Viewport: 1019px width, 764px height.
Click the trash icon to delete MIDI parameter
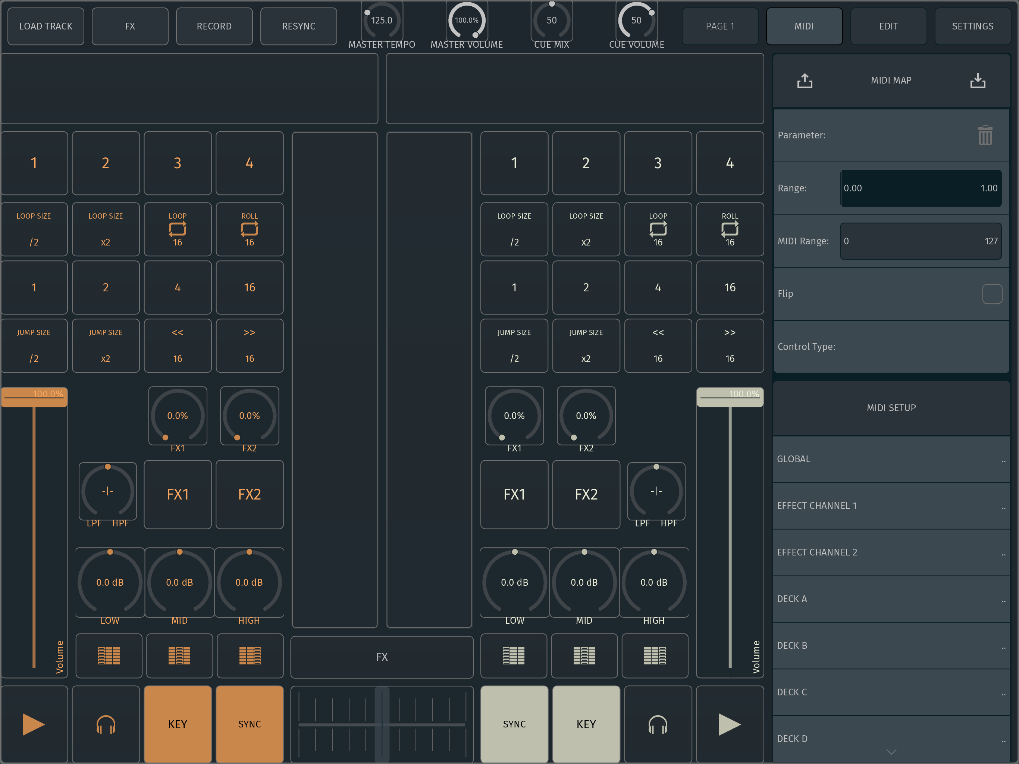[x=985, y=135]
